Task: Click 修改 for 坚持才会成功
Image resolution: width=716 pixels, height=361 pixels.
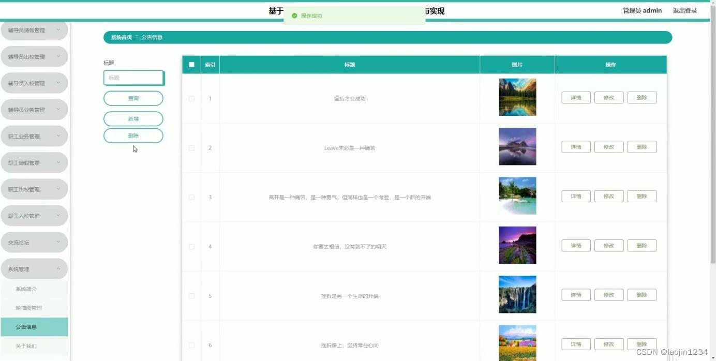Action: pyautogui.click(x=609, y=98)
